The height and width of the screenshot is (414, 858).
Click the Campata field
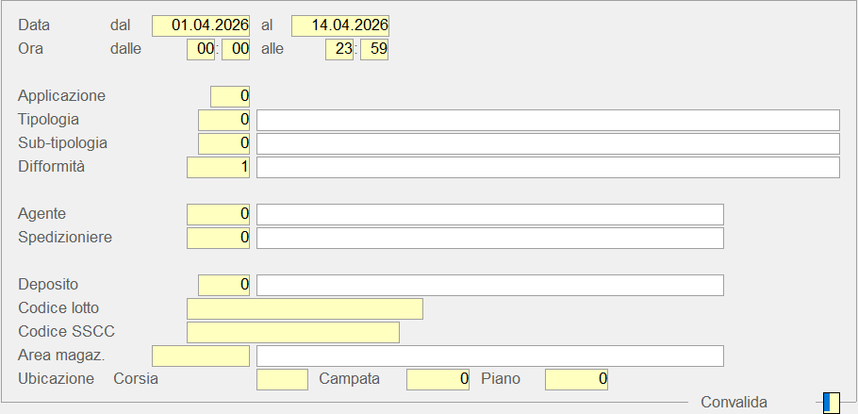coord(437,379)
